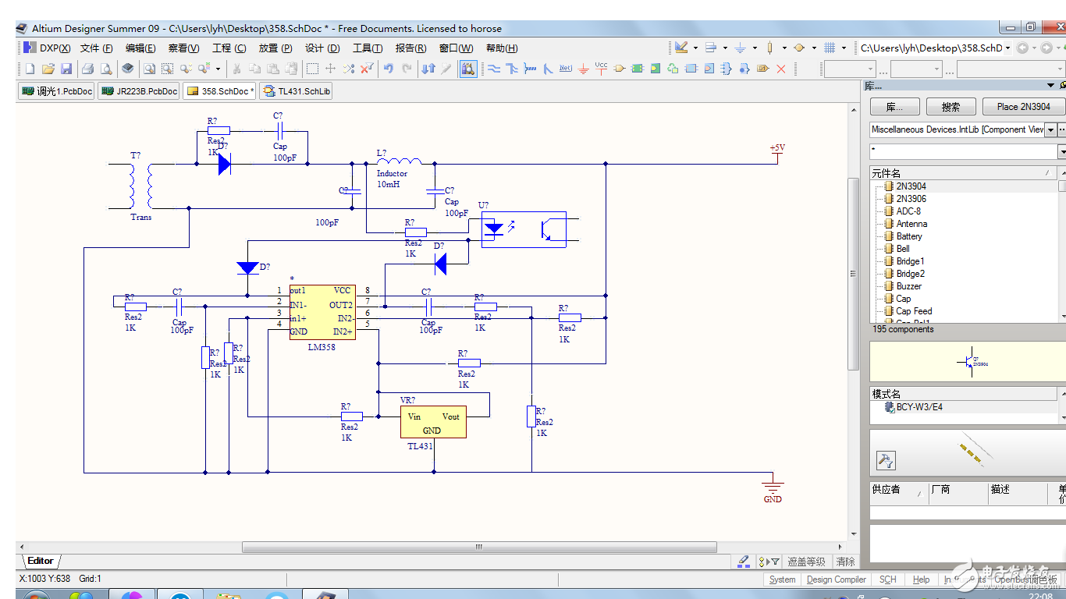Open browse component libraries icon
1066x599 pixels.
pyautogui.click(x=468, y=69)
